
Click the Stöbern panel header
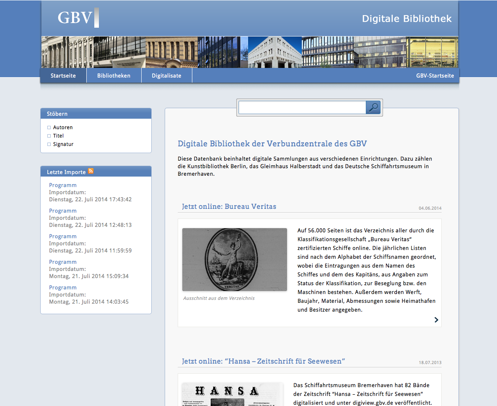96,114
